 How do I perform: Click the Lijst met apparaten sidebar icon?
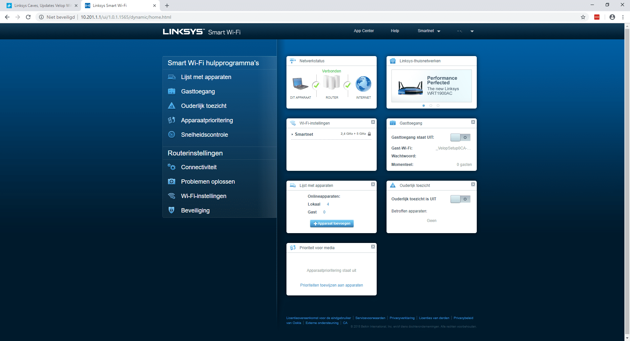click(172, 77)
